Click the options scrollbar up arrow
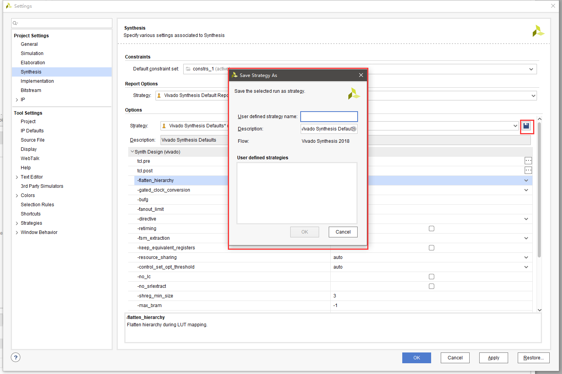 coord(539,119)
